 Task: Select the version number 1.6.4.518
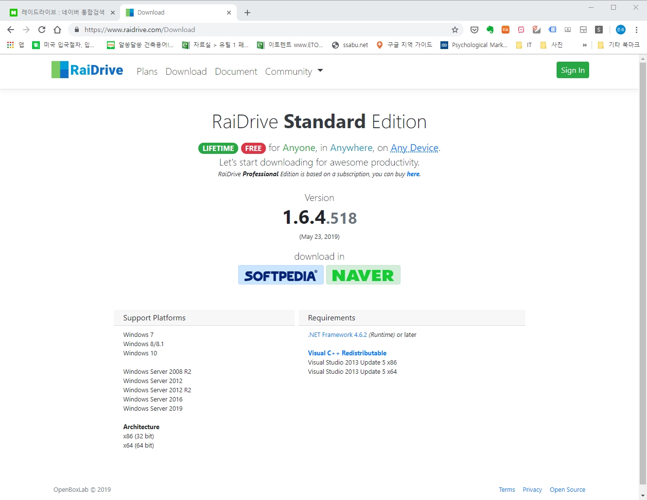[x=320, y=217]
